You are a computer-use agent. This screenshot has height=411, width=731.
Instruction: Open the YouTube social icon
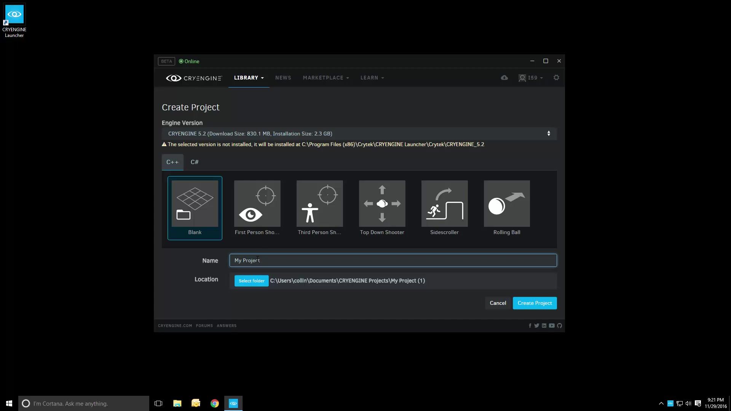552,326
